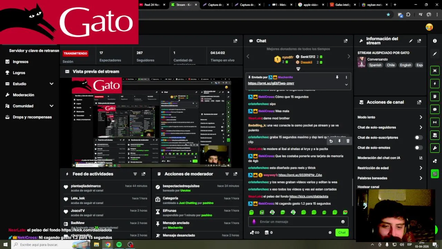Viewport: 442px width, 249px height.
Task: Expand the pinned message chevron
Action: pos(346,84)
